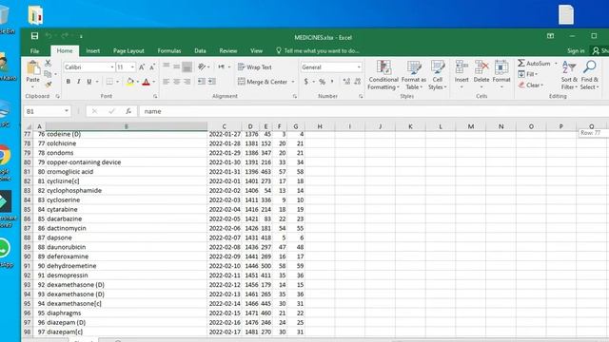Open Google Chrome desktop shortcut
The height and width of the screenshot is (342, 609).
point(5,162)
